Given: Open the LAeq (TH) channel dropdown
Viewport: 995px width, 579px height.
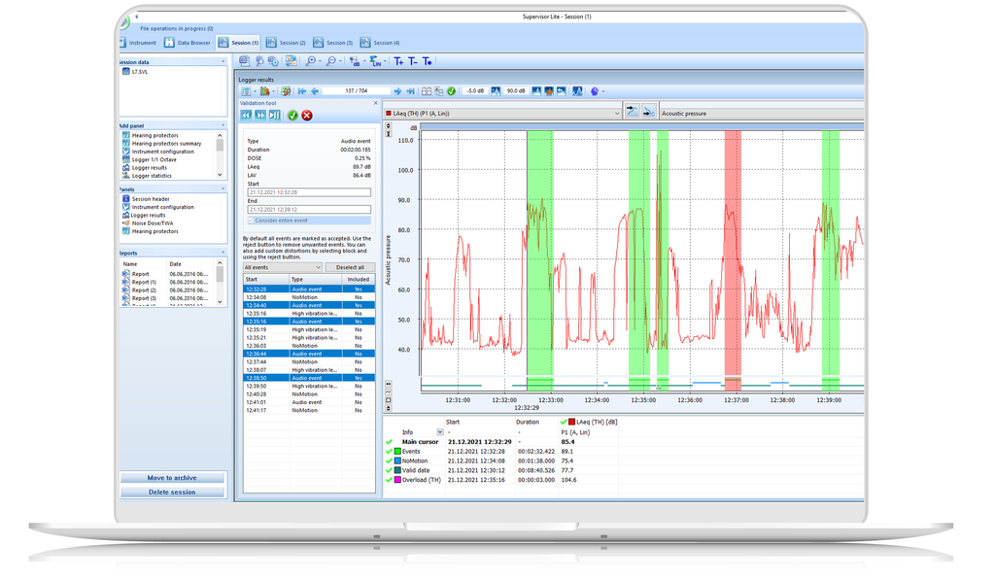Looking at the screenshot, I should coord(617,114).
